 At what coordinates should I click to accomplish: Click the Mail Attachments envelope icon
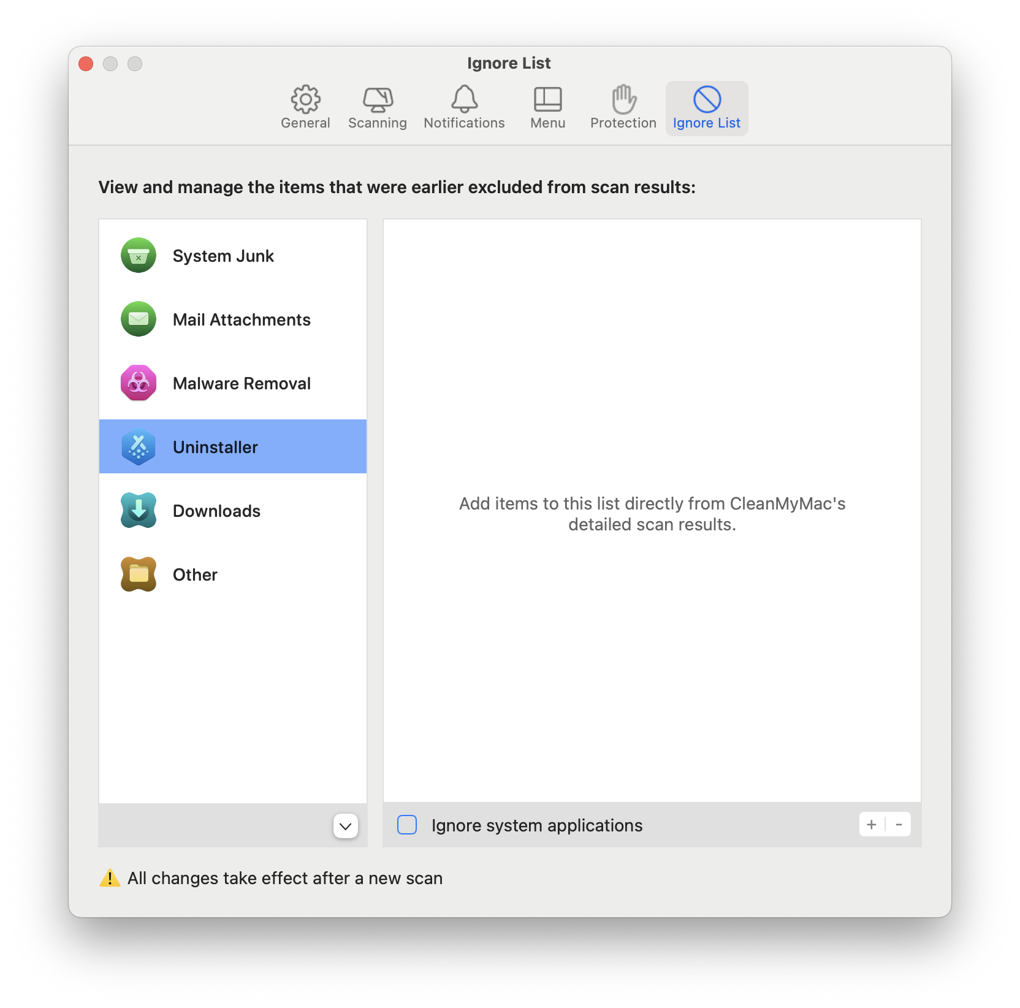[139, 319]
